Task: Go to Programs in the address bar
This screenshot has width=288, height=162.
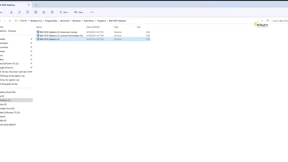Action: click(x=101, y=21)
